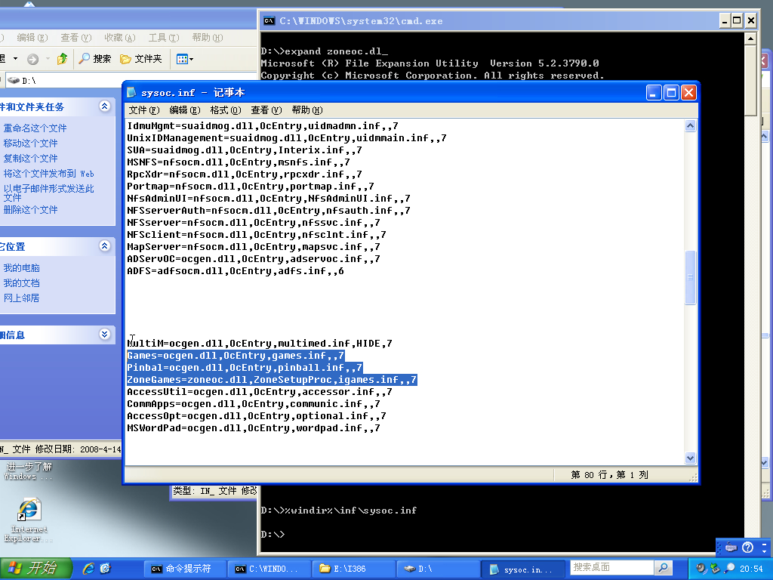Image resolution: width=773 pixels, height=580 pixels.
Task: Click cmd.exe title bar icon
Action: coord(269,20)
